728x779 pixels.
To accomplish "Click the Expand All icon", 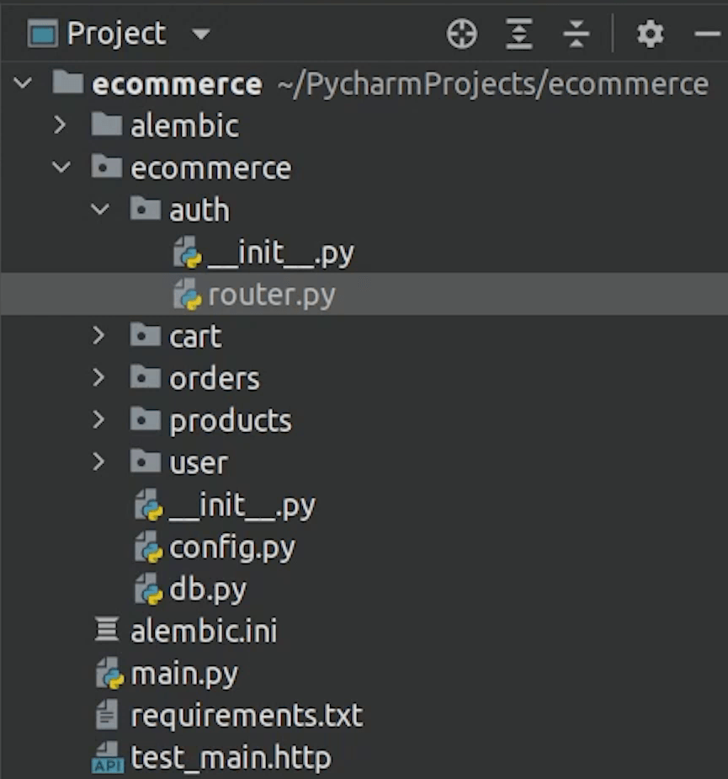I will (x=519, y=35).
